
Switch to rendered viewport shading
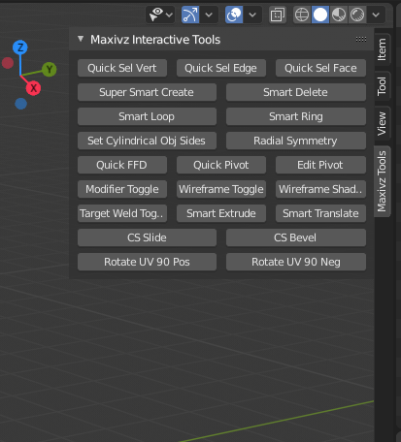click(357, 15)
